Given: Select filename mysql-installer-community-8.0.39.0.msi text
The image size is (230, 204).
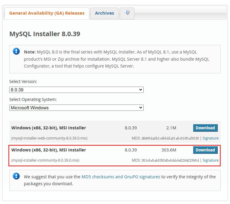Looking at the screenshot, I should [x=45, y=160].
